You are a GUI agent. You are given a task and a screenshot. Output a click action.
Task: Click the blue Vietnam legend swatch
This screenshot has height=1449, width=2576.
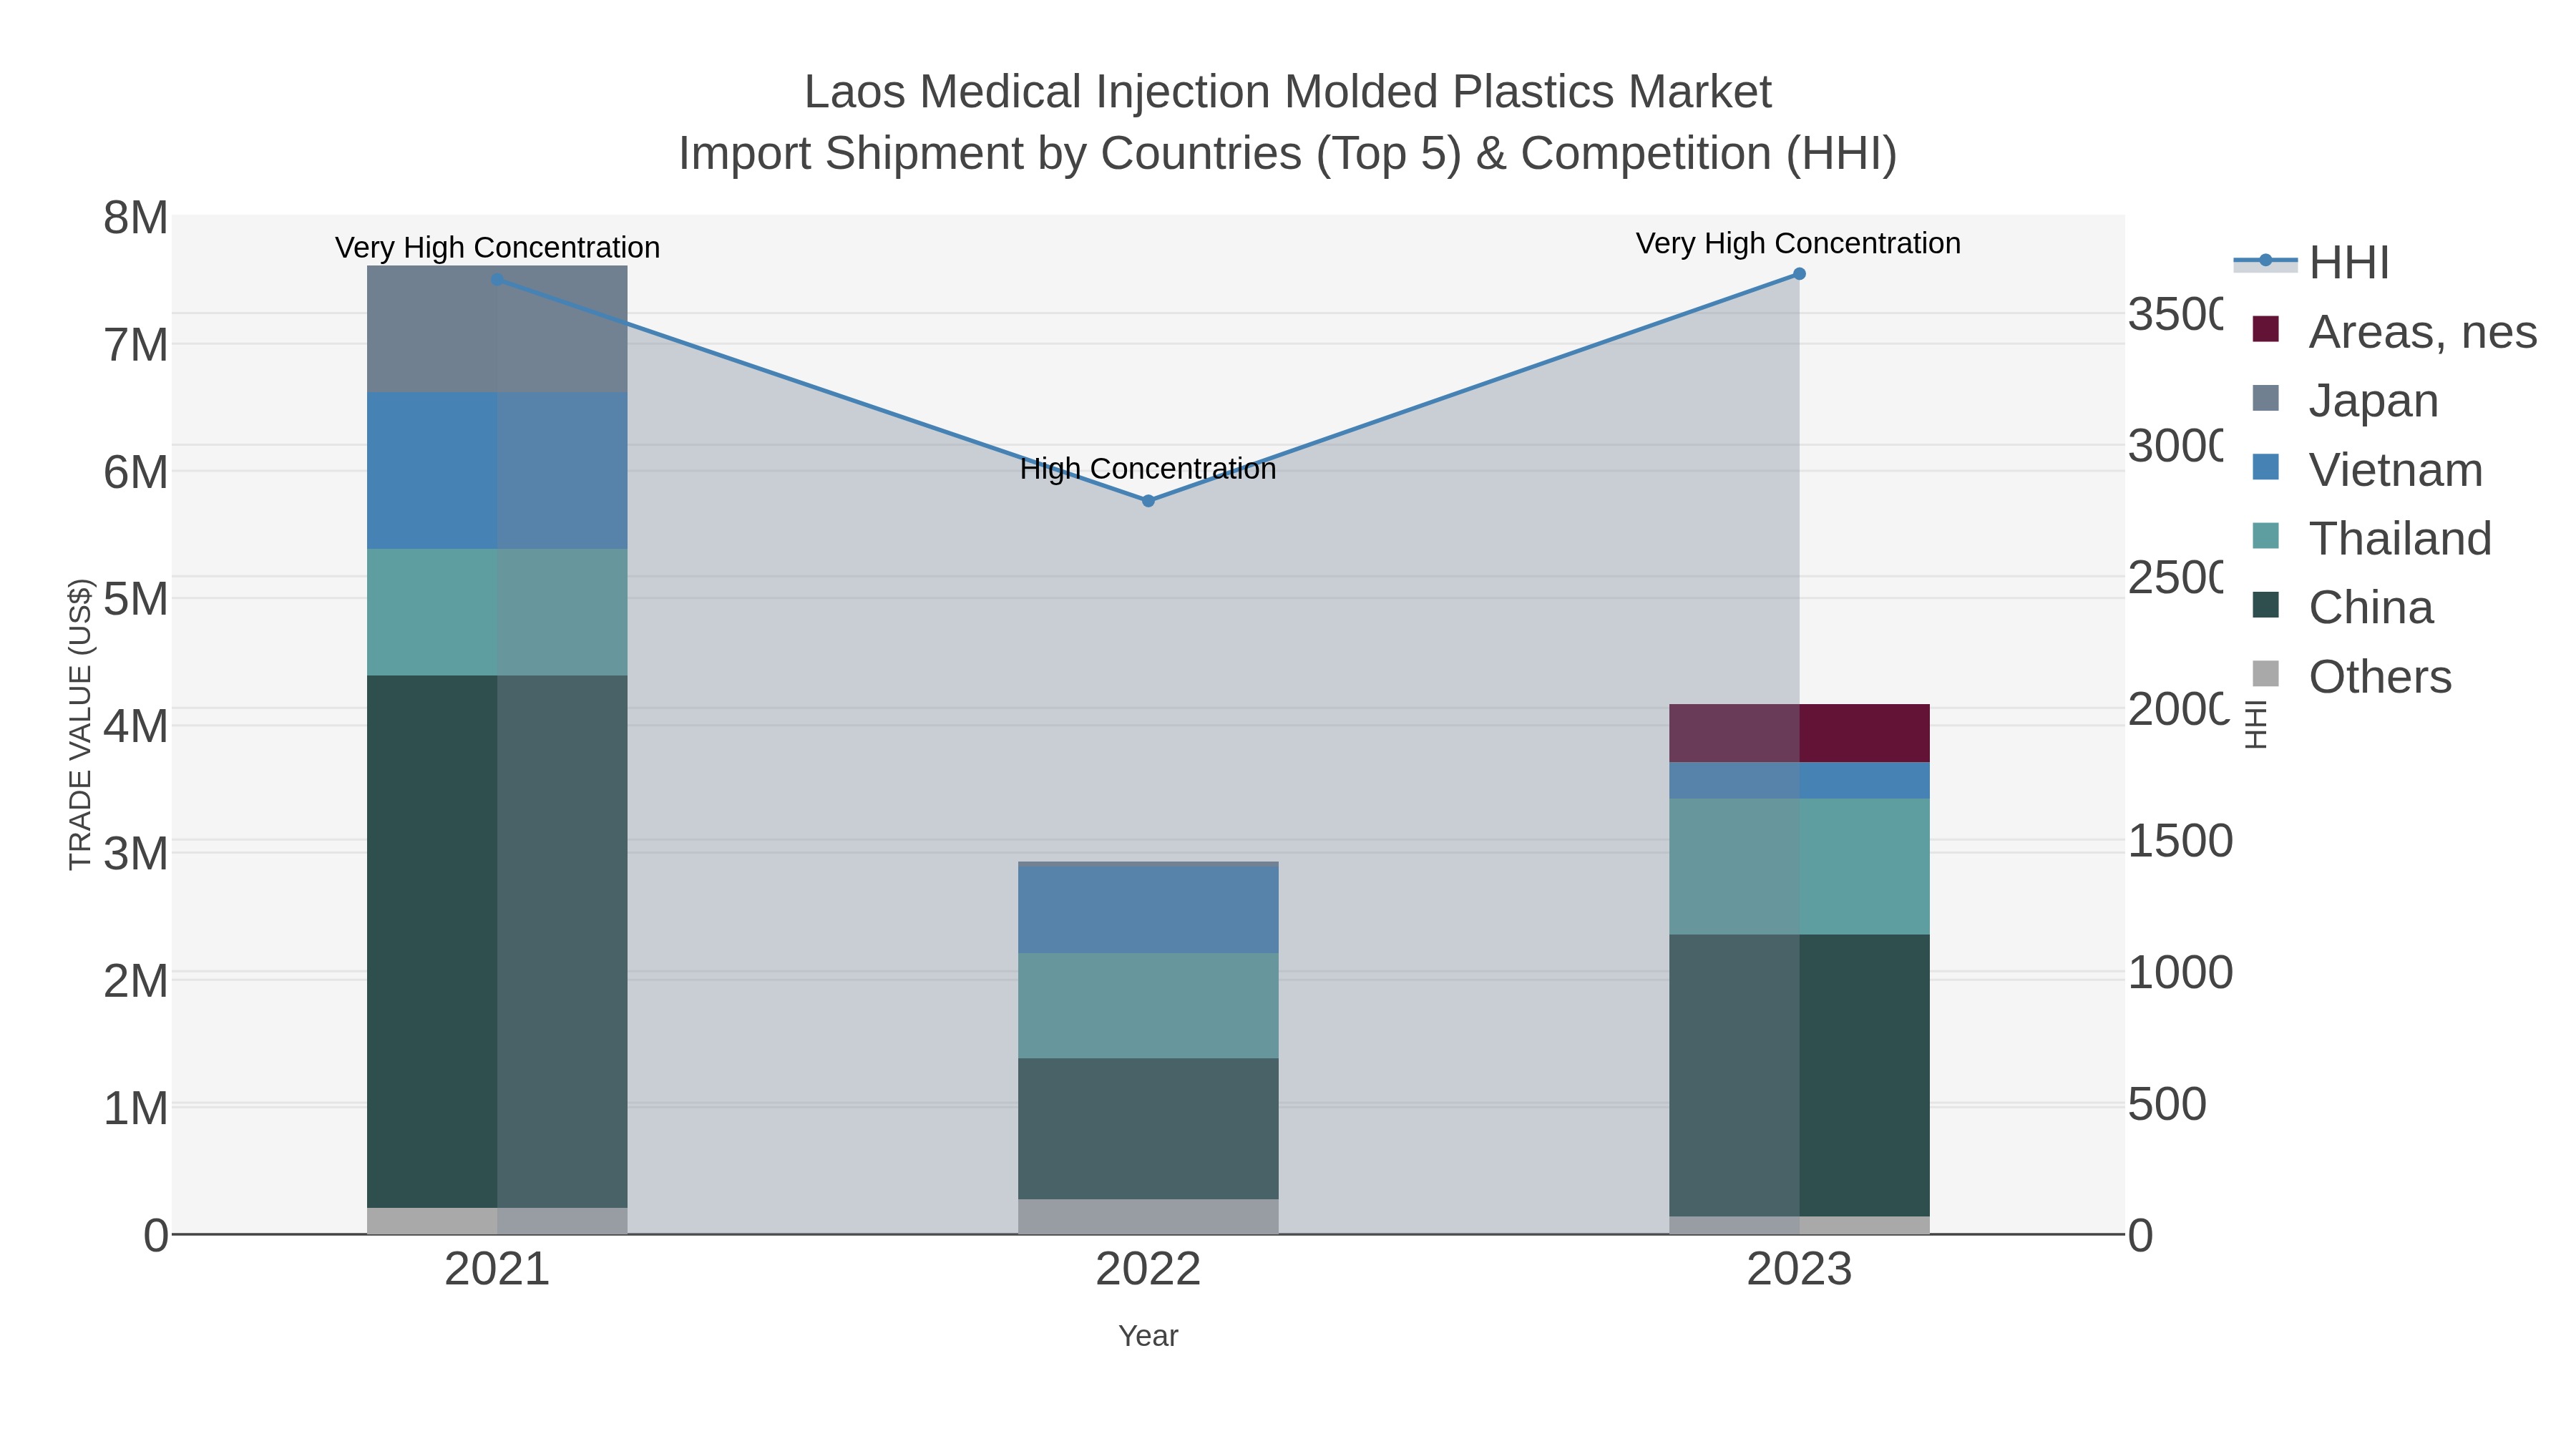pos(2265,467)
